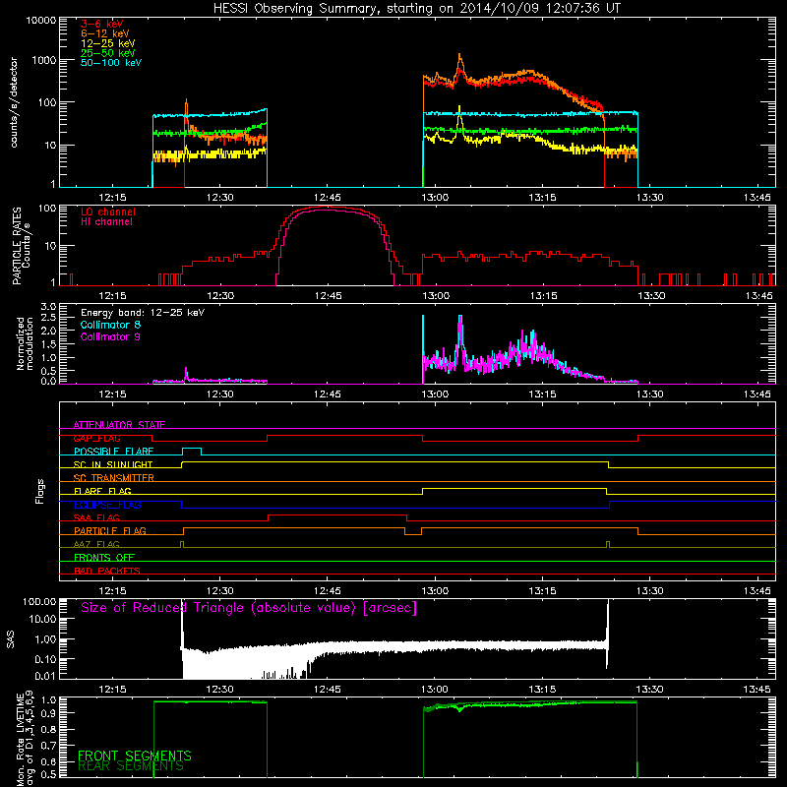
Task: Click the SAA_FLAG label
Action: 96,517
